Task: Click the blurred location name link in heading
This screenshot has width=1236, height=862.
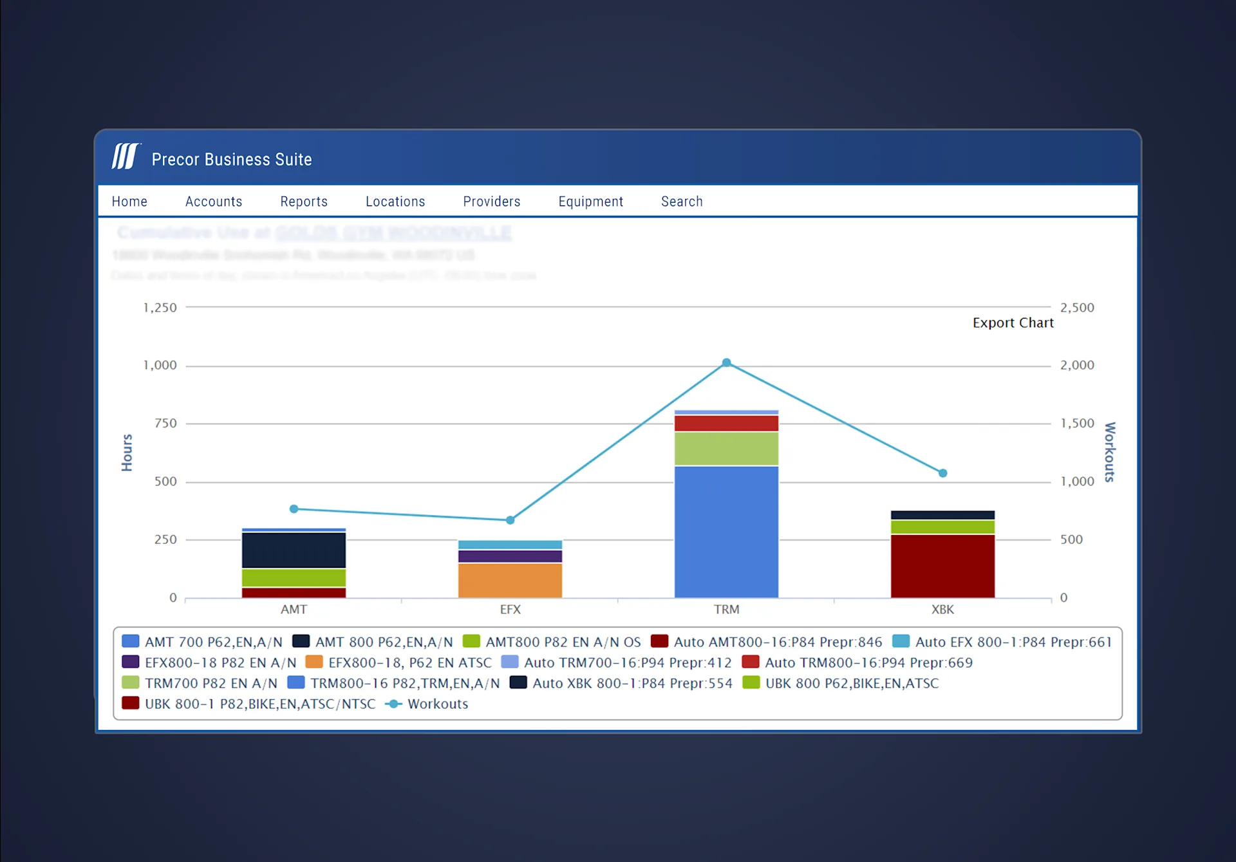Action: pos(393,232)
